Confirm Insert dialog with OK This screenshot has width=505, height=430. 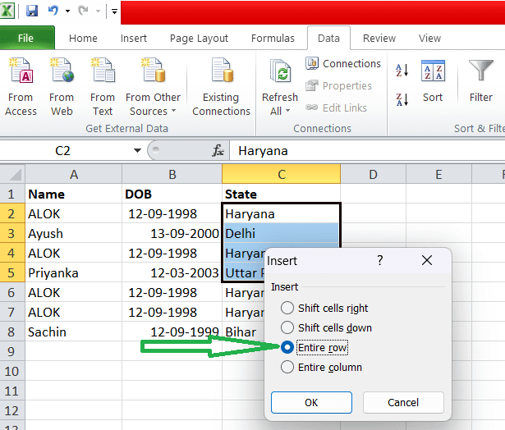311,402
